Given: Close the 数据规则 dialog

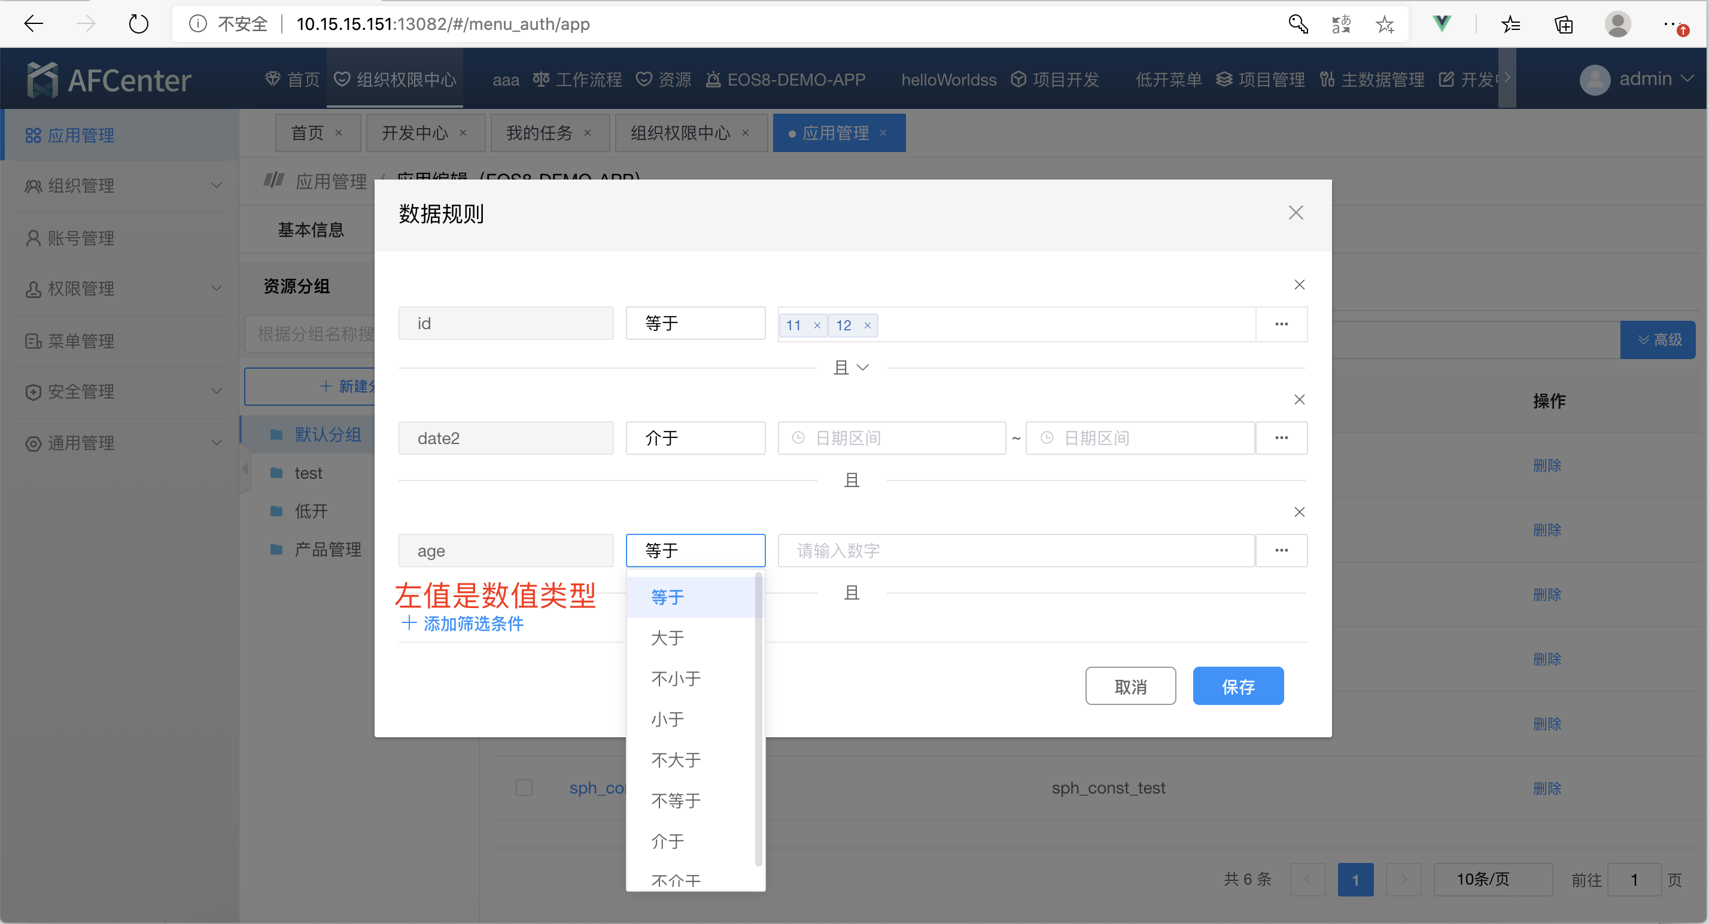Looking at the screenshot, I should [x=1295, y=213].
